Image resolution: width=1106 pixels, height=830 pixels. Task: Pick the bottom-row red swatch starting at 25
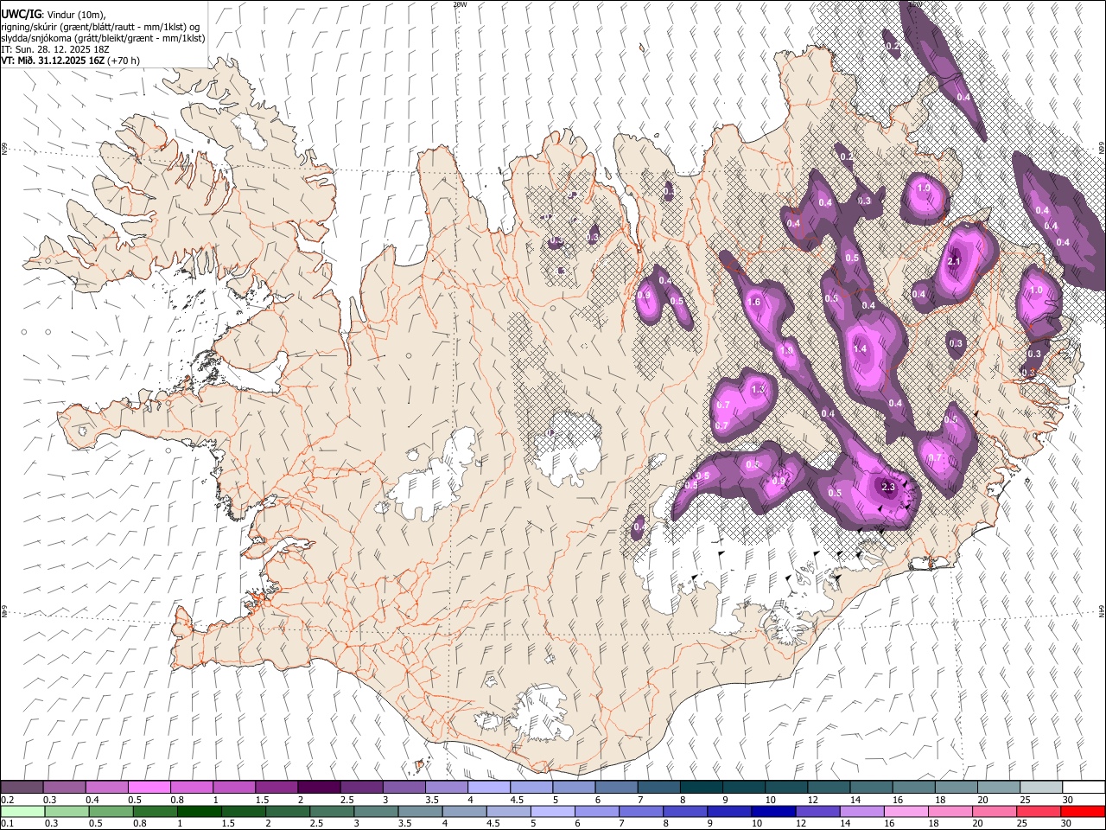[1039, 811]
